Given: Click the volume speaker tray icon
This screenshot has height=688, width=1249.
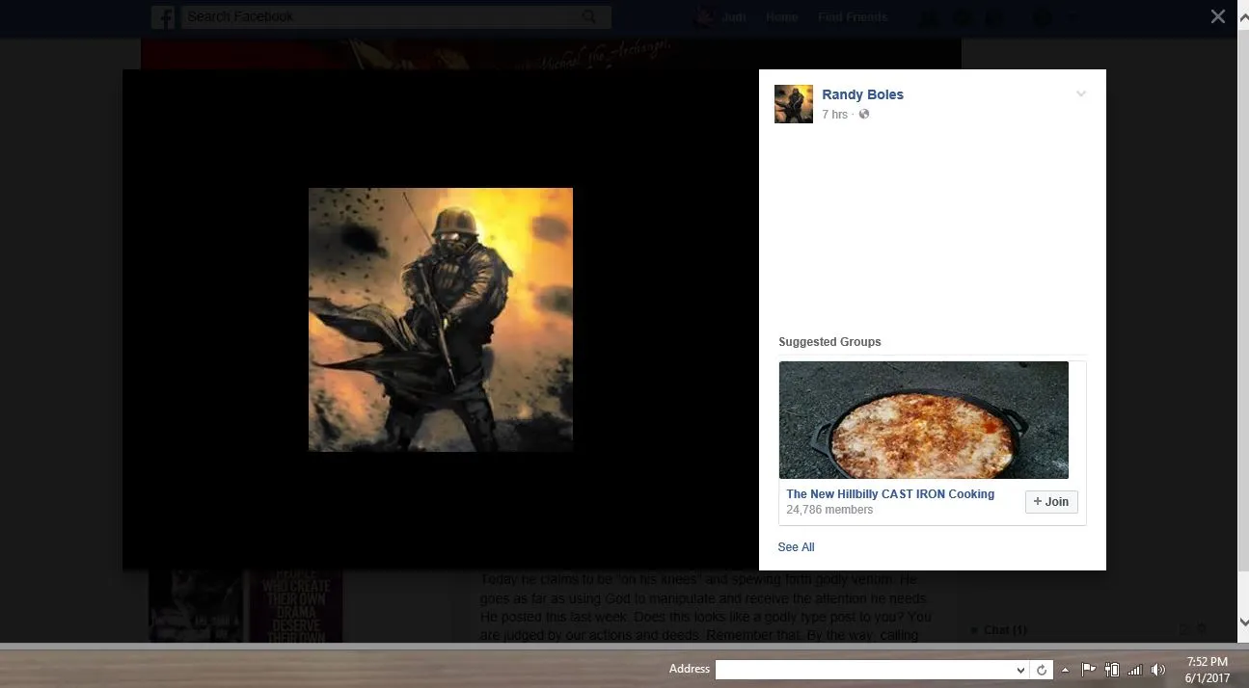Looking at the screenshot, I should pyautogui.click(x=1158, y=670).
